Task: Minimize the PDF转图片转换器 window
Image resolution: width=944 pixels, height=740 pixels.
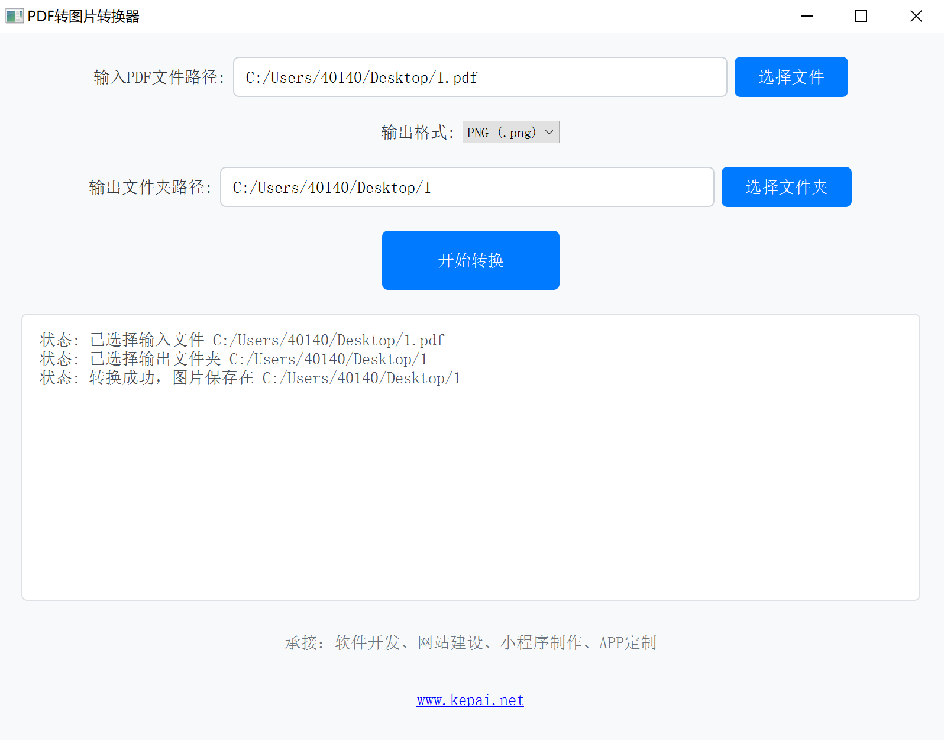Action: (x=807, y=16)
